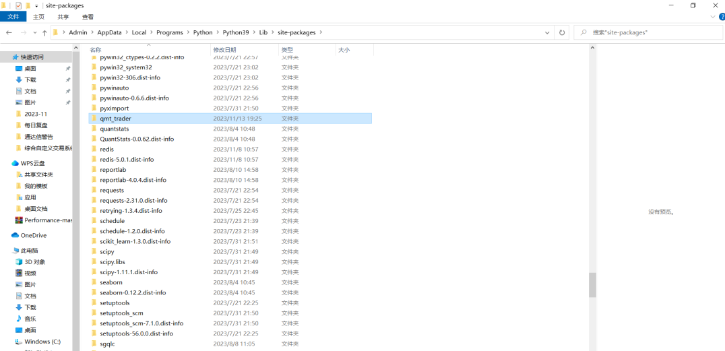Sort files by the 名称 column header
Image resolution: width=725 pixels, height=351 pixels.
[x=95, y=49]
